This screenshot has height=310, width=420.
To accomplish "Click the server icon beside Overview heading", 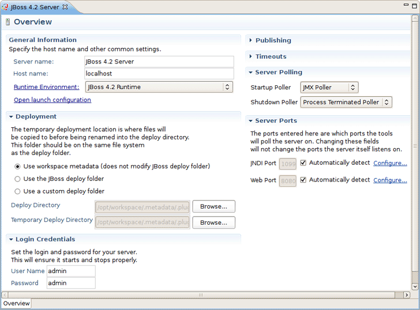I will click(7, 22).
